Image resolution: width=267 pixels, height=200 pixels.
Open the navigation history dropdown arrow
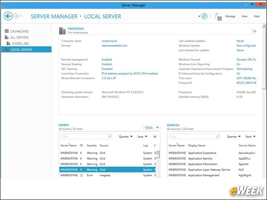[x=21, y=16]
